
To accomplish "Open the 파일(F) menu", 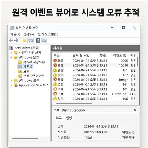I will 15,34.
